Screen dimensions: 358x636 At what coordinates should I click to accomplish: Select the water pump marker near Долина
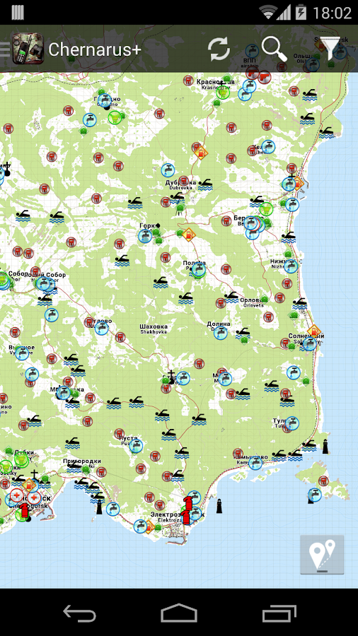[x=221, y=333]
